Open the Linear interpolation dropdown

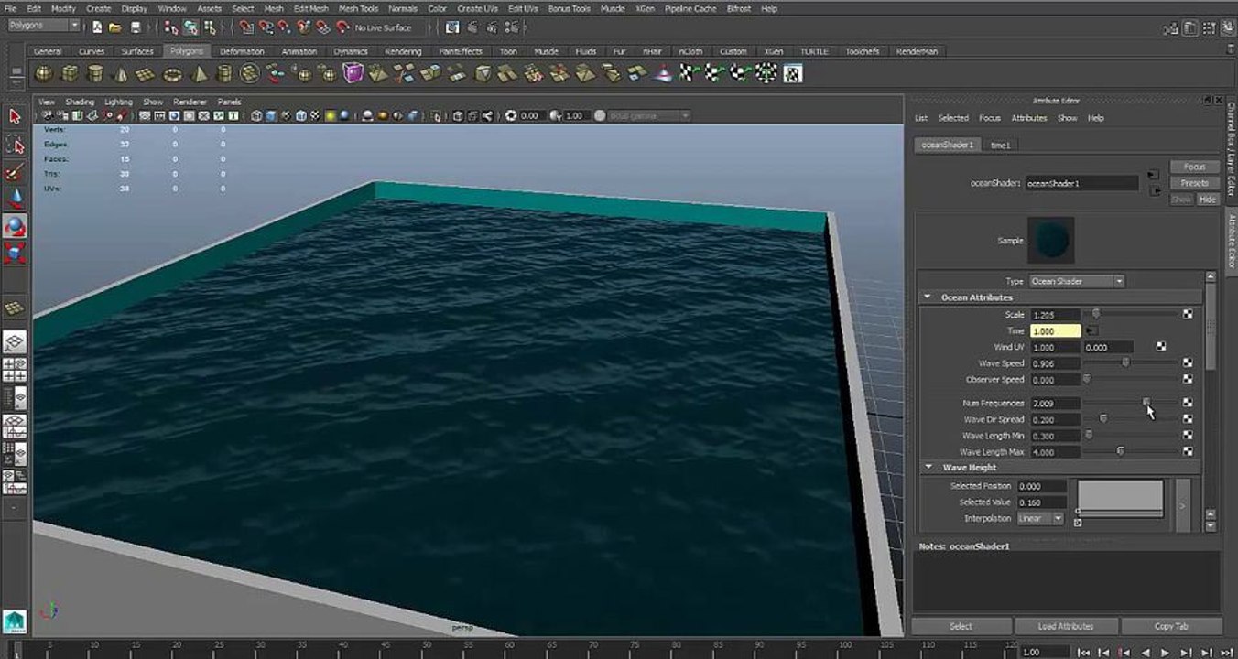tap(1041, 518)
